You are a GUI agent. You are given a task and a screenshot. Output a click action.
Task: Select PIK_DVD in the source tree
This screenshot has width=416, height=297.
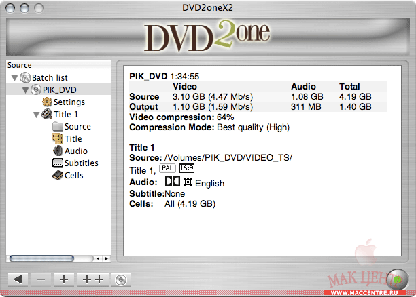pyautogui.click(x=60, y=90)
